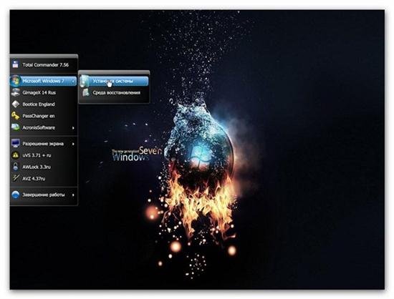Click the AVZ 4.37ru icon

[x=16, y=178]
